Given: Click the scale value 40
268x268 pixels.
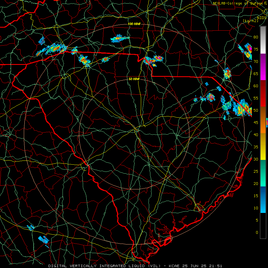Looking at the screenshot, I should coord(256,135).
